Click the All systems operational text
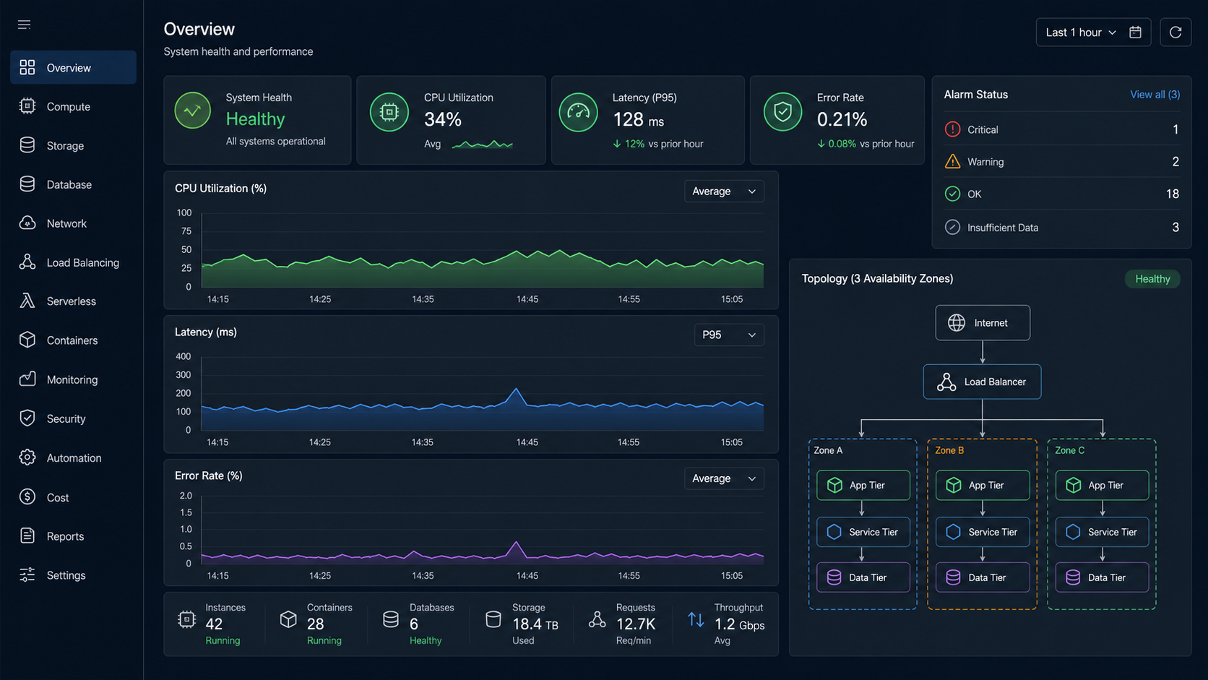 click(x=275, y=141)
